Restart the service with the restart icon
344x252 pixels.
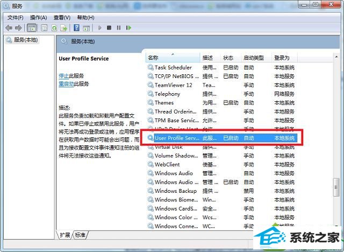[x=128, y=27]
